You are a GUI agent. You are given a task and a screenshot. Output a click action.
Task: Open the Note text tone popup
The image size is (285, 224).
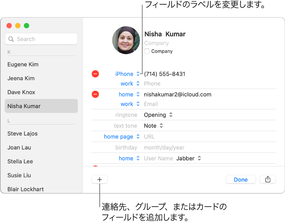coord(153,126)
